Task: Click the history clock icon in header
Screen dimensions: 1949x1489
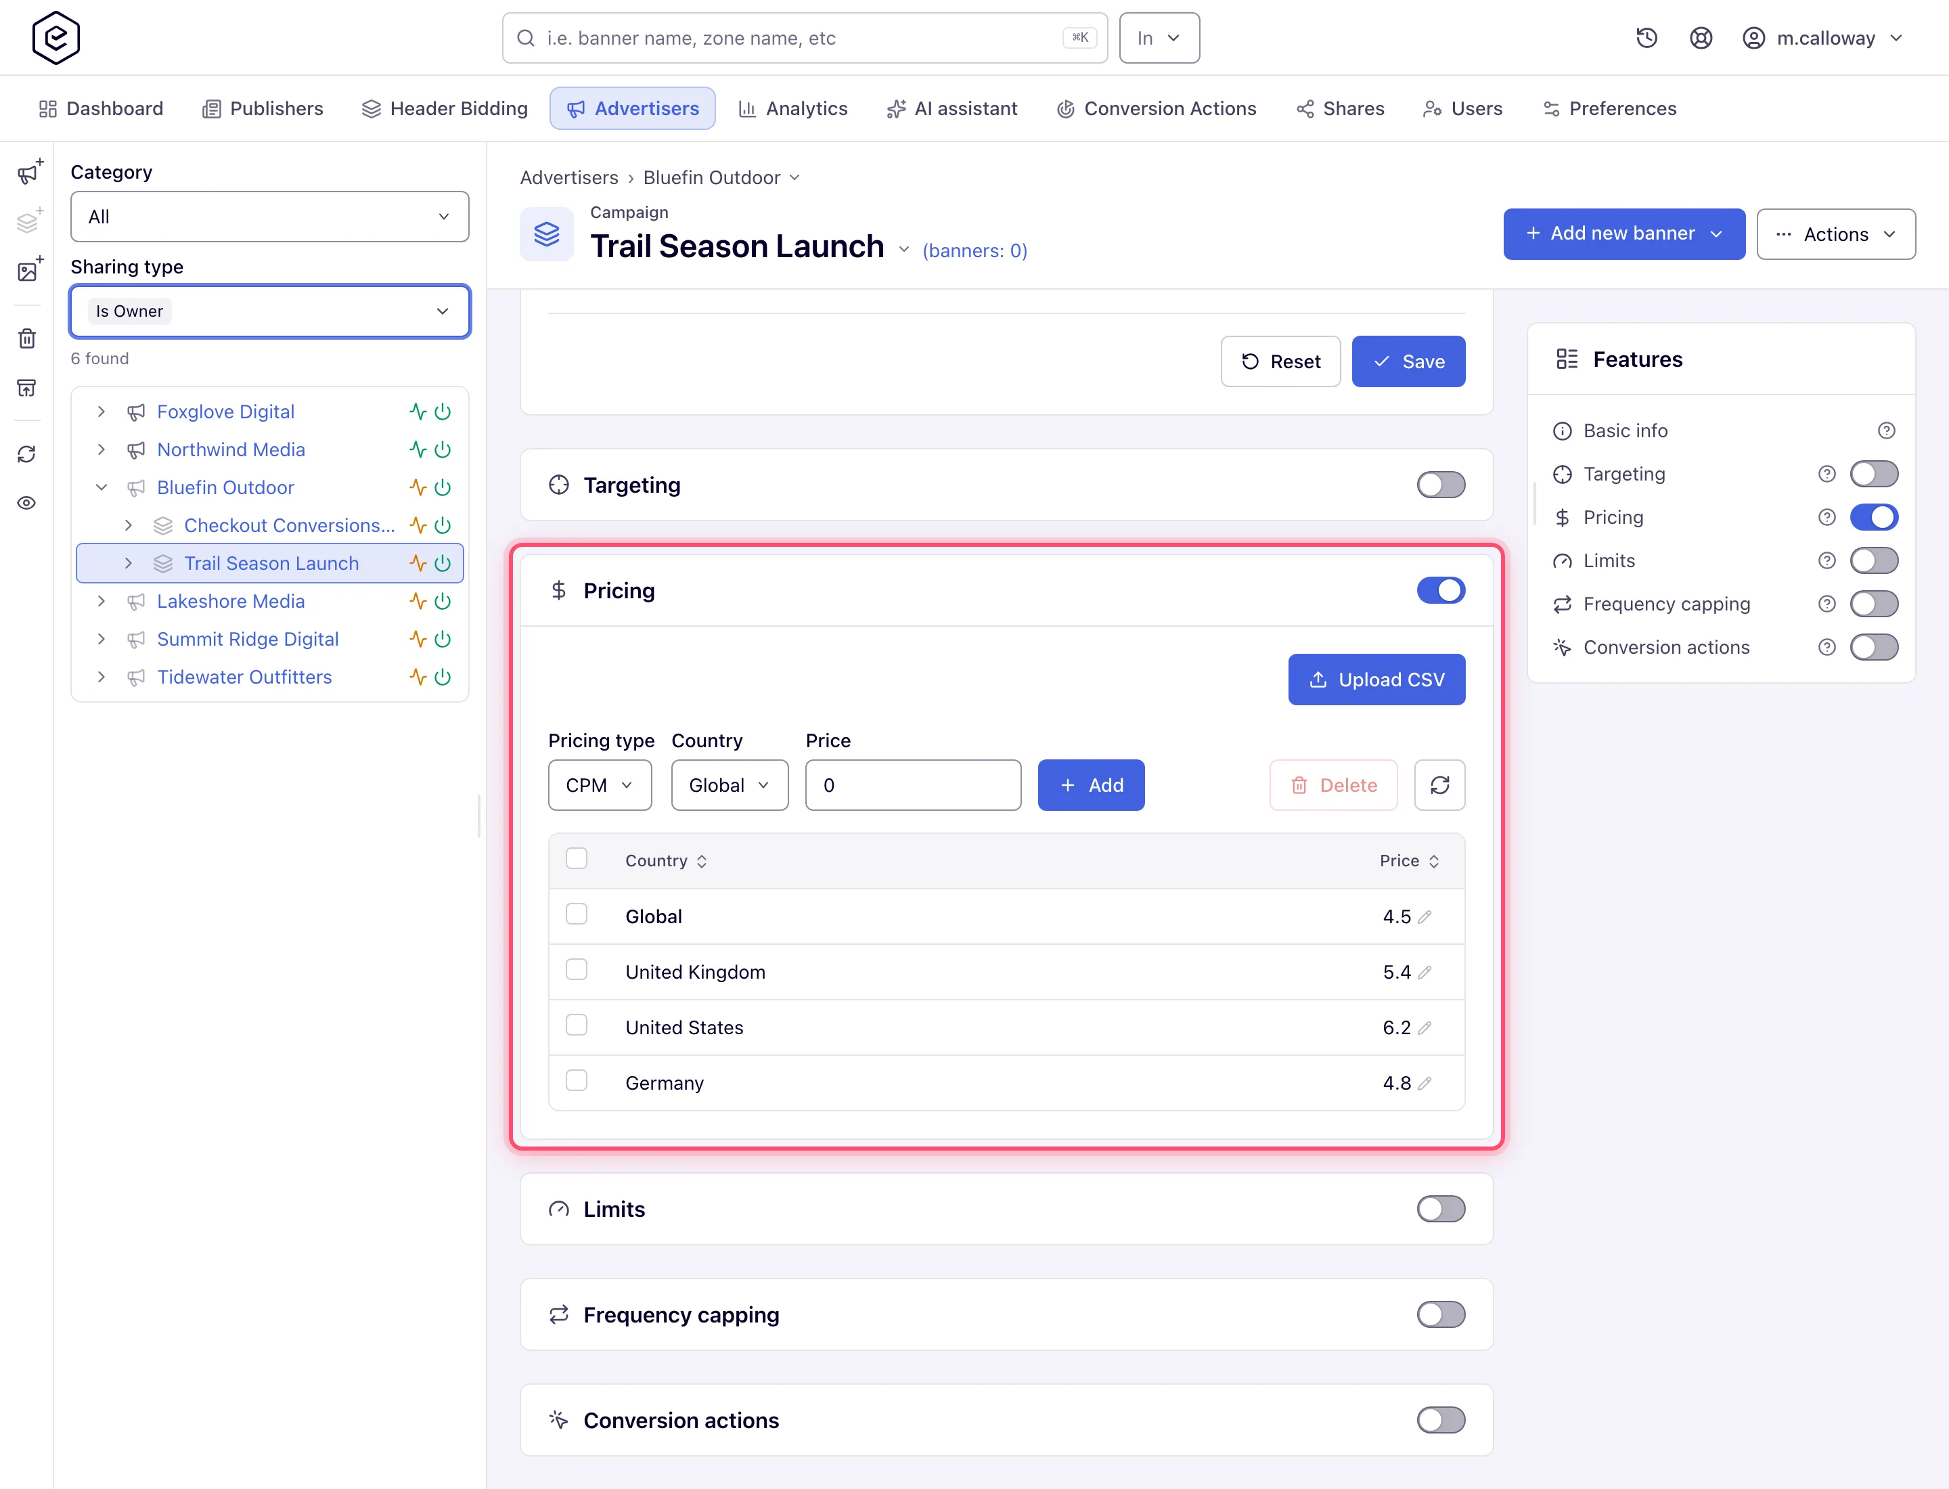Action: pos(1646,38)
